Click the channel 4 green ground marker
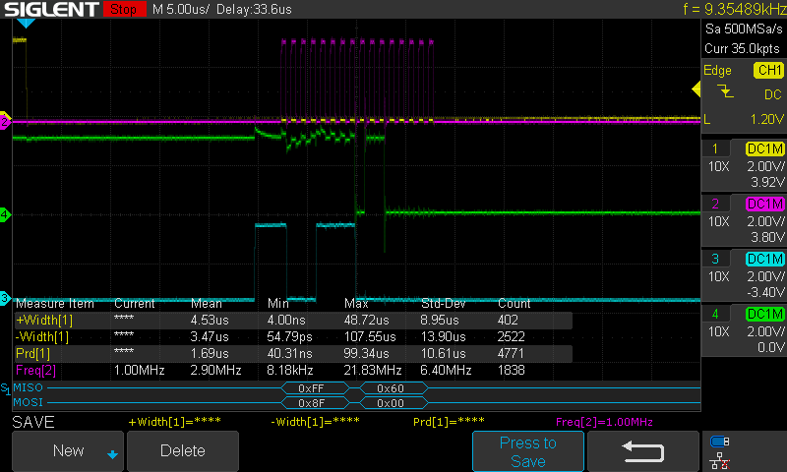Image resolution: width=787 pixels, height=472 pixels. (5, 214)
